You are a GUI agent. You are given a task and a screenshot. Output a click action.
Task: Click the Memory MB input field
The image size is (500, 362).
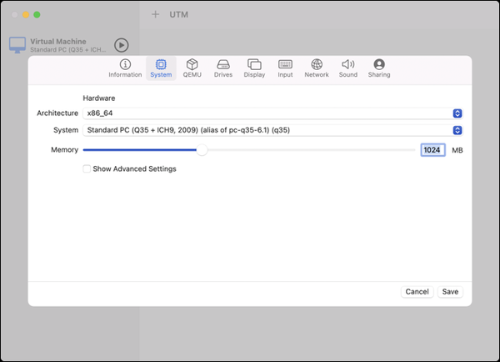[x=432, y=150]
